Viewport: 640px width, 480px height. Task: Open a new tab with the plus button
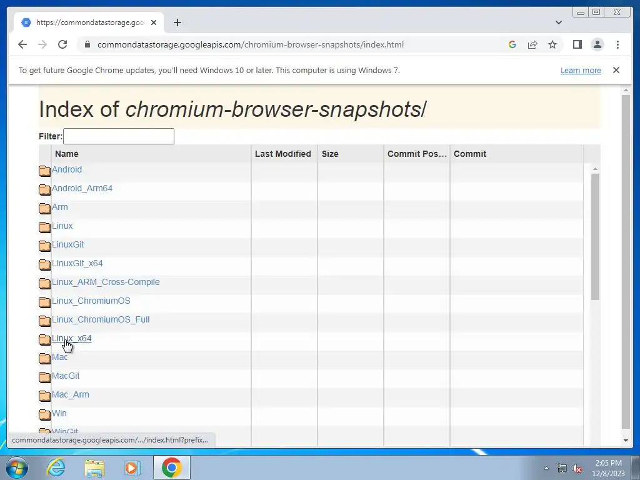tap(177, 22)
